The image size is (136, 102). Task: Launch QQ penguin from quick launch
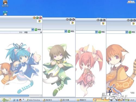click(20, 100)
